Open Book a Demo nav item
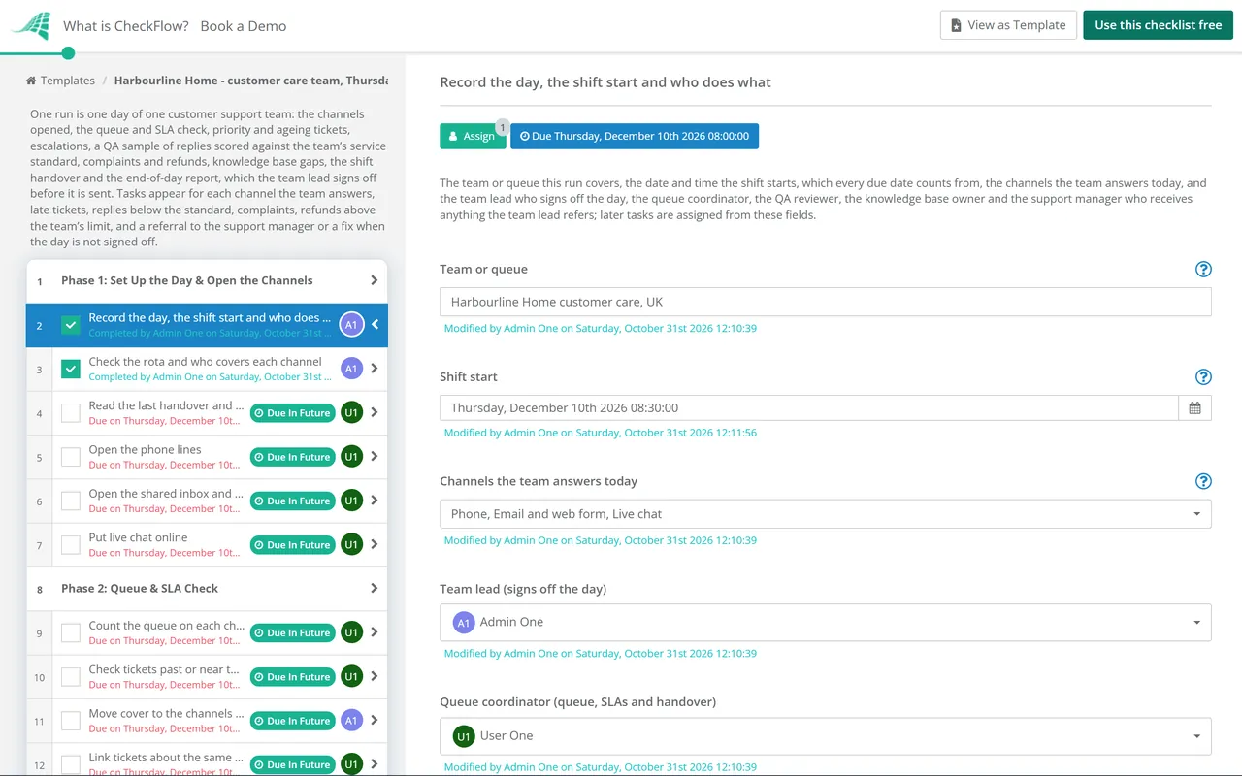 pos(244,26)
